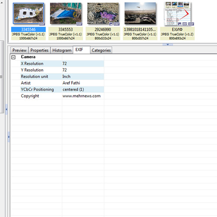
Task: Click the www.mehrnews.com copyright value
Action: 82,96
